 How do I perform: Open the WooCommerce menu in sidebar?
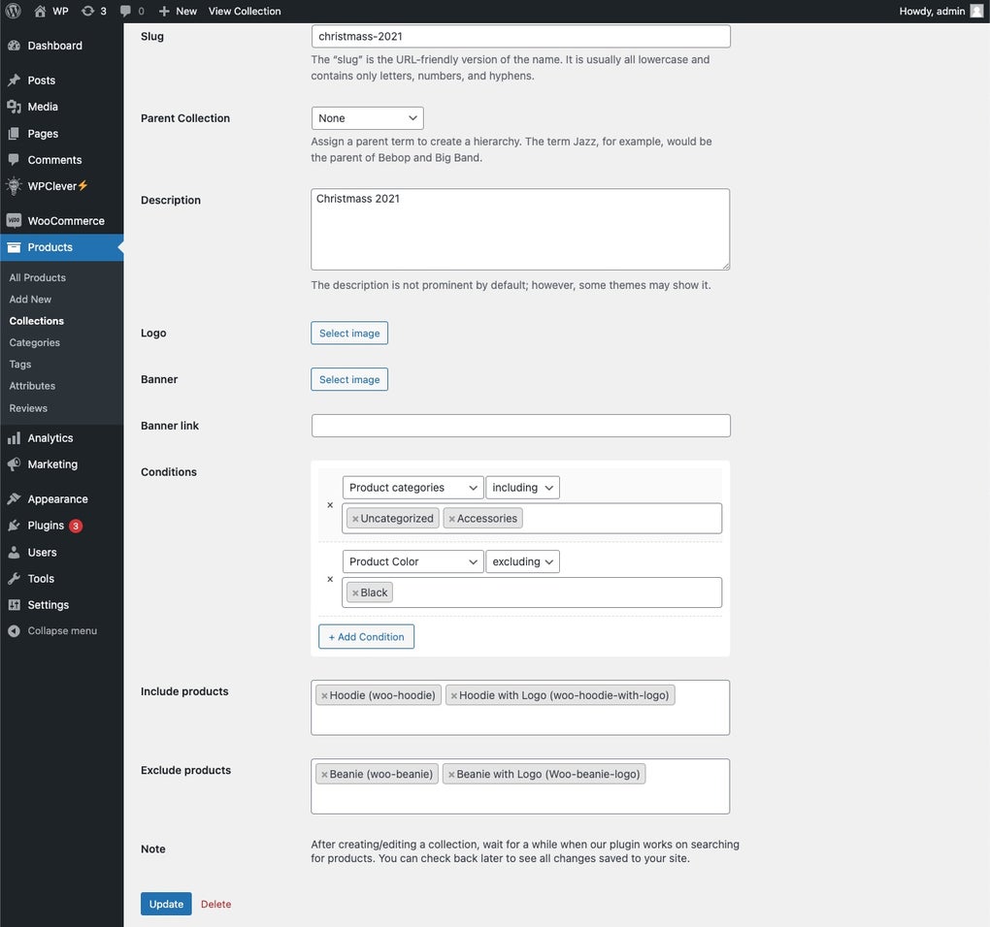(x=66, y=219)
